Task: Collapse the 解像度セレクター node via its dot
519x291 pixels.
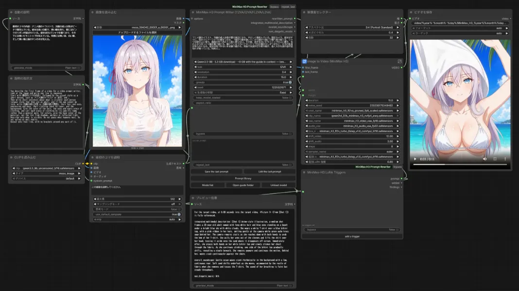Action: click(304, 12)
